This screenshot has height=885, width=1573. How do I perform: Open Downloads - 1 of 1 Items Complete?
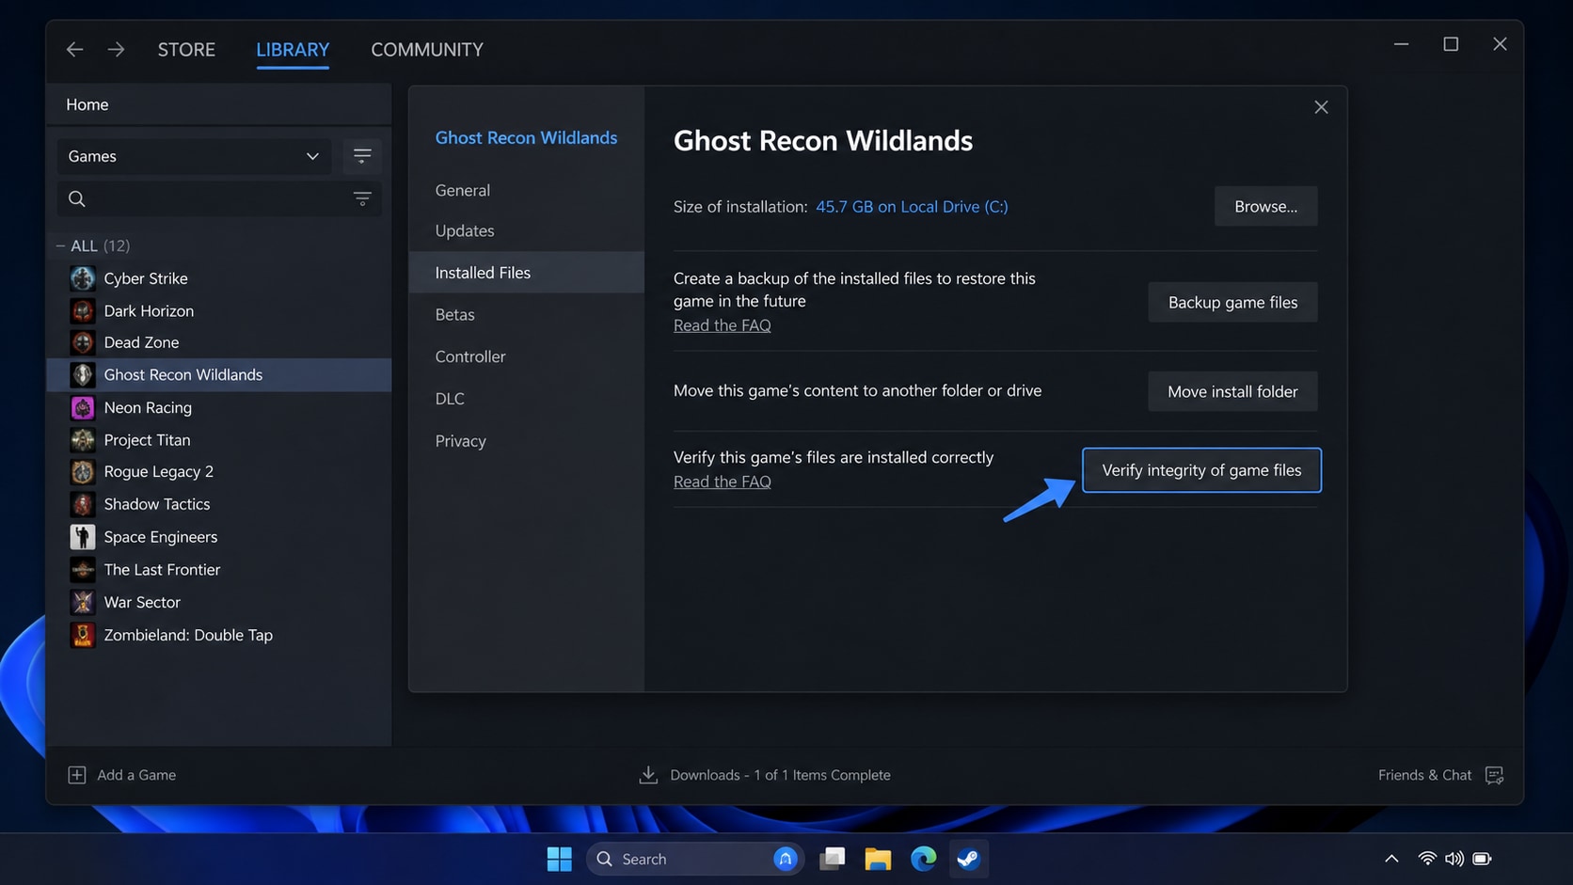coord(780,775)
